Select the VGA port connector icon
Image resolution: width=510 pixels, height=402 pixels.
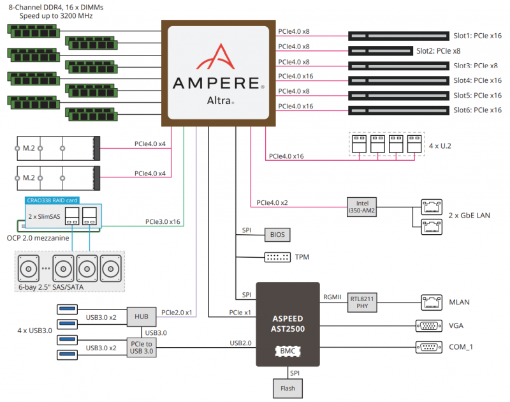[428, 325]
